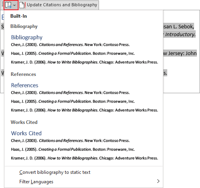200x188 pixels.
Task: Open the Filter Languages submenu
Action: click(84, 182)
